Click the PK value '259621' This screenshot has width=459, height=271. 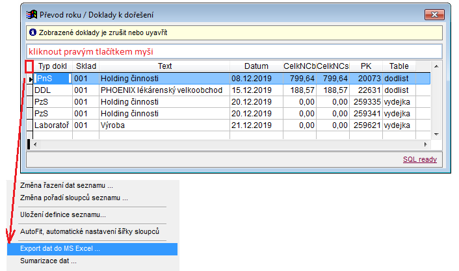(x=367, y=125)
